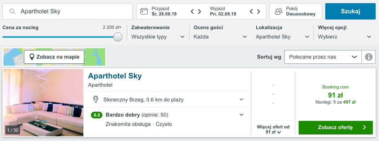
Task: Click the green Zobacz ofertę button
Action: (x=336, y=127)
